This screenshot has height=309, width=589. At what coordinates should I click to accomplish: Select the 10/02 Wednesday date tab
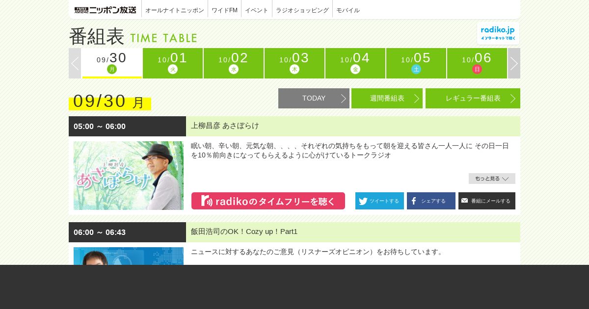tap(234, 63)
